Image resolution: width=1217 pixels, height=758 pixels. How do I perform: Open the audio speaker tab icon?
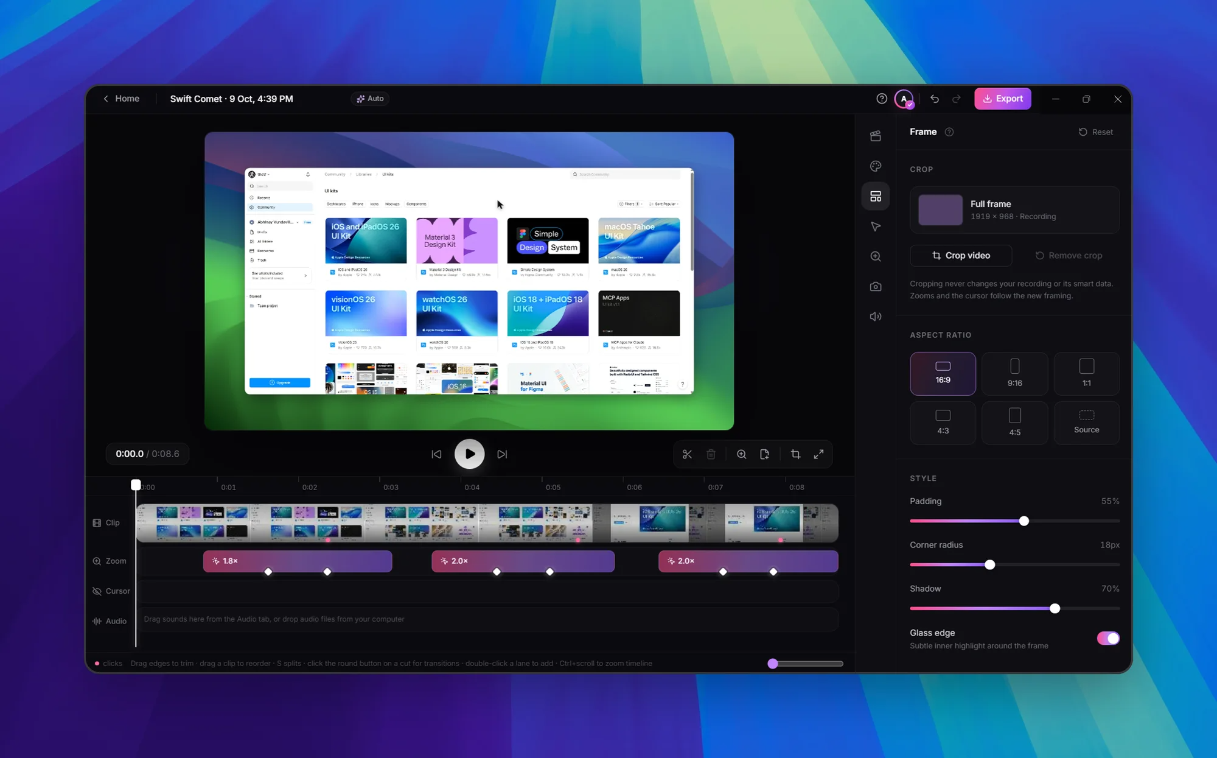click(876, 317)
